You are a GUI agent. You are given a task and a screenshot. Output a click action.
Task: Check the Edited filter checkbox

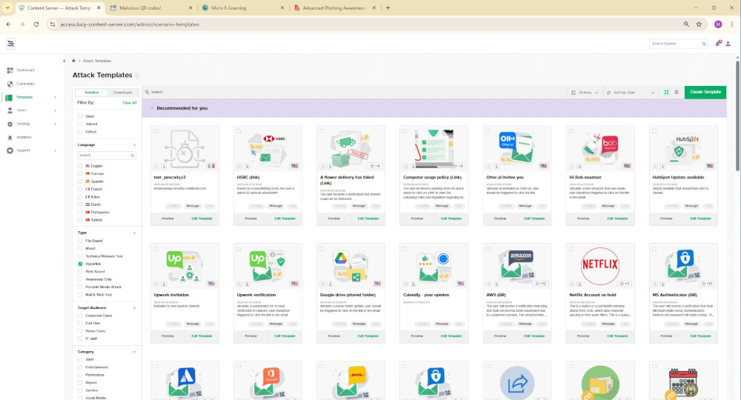[x=80, y=132]
